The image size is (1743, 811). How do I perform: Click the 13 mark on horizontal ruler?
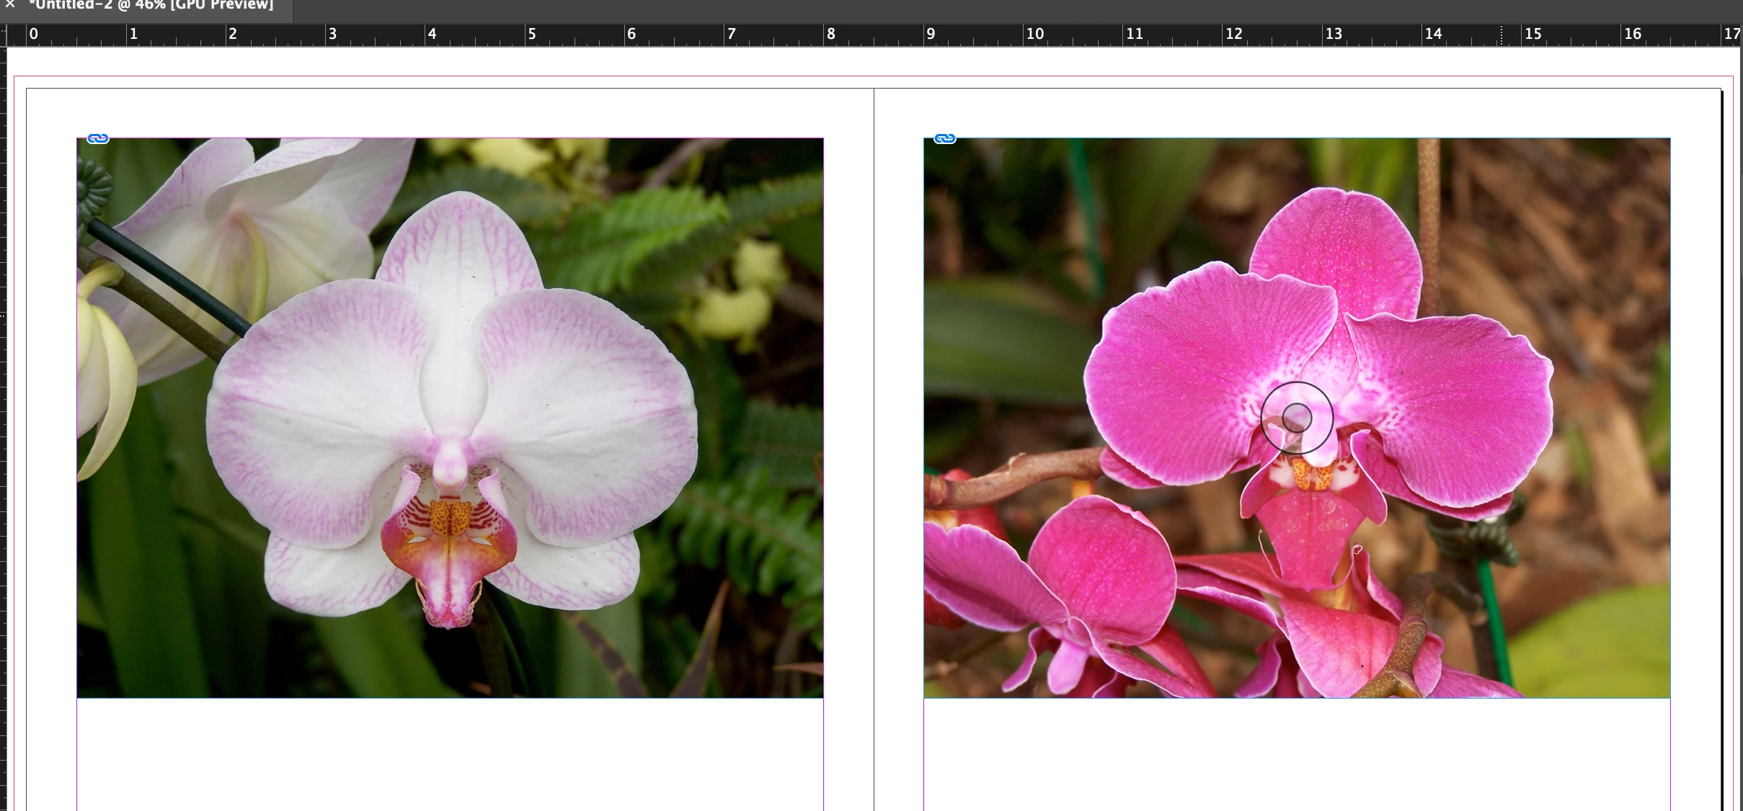(1334, 34)
